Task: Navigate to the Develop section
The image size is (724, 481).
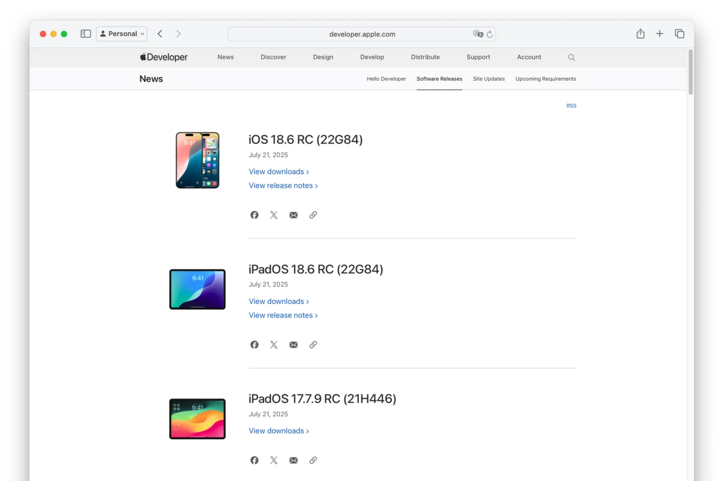Action: point(372,57)
